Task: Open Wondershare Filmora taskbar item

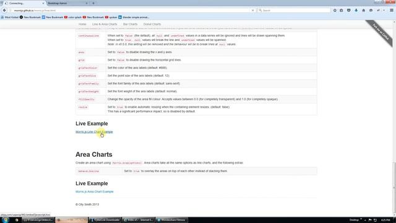Action: coord(171,220)
